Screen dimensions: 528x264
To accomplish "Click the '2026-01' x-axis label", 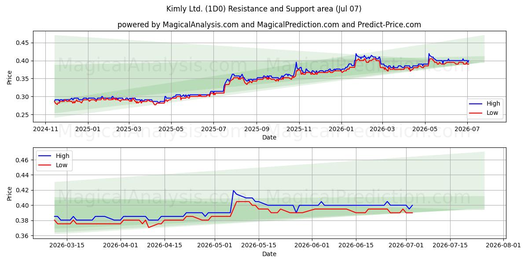I will click(x=341, y=129).
